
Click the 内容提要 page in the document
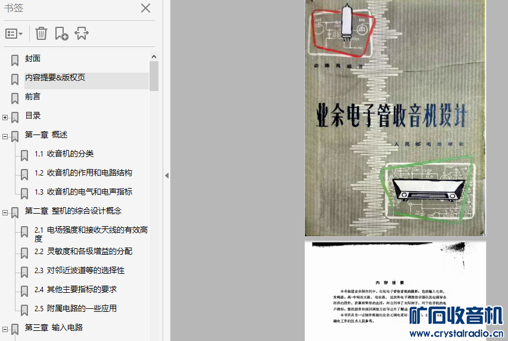pos(395,292)
